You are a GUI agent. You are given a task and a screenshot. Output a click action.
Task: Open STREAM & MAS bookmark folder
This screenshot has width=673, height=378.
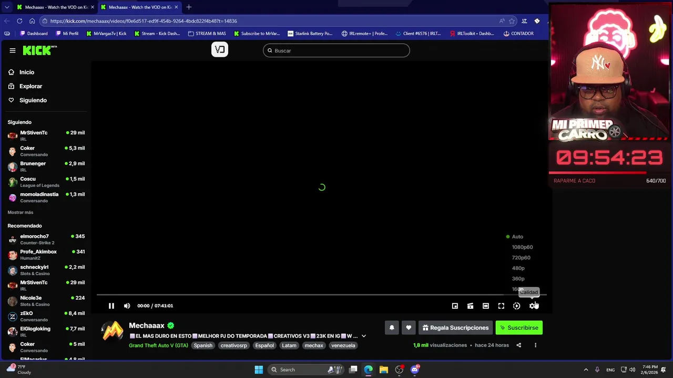point(207,34)
